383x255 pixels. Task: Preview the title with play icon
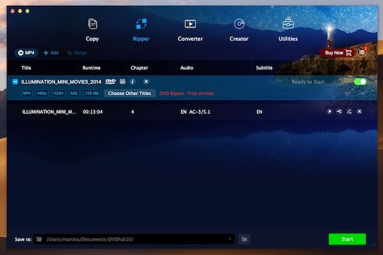click(x=329, y=112)
